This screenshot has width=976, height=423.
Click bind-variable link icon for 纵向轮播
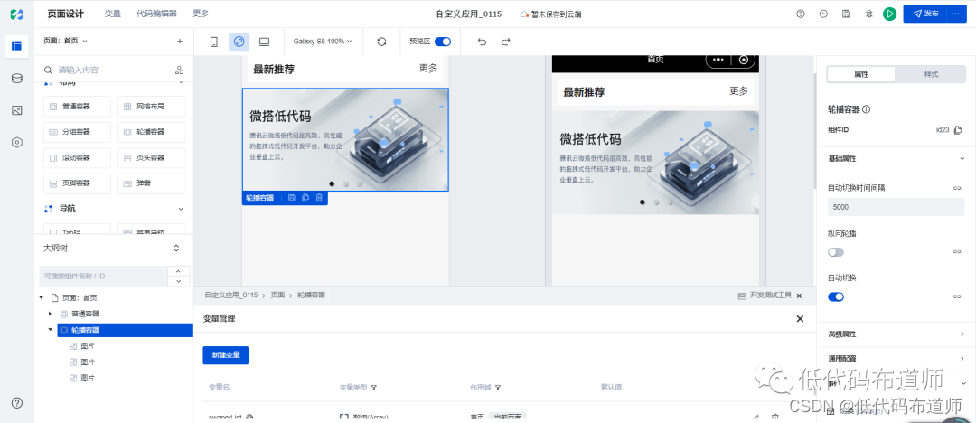click(x=957, y=251)
